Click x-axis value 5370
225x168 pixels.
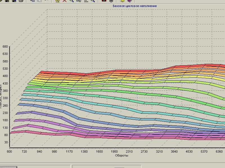204,151
